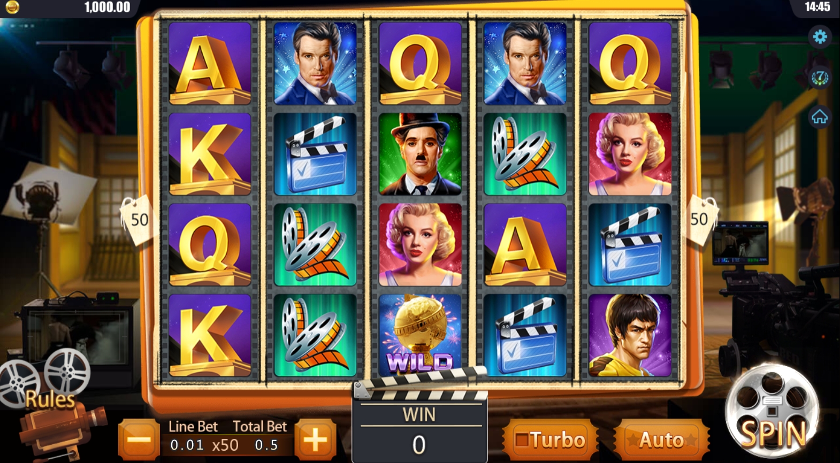Decrease line bet with minus button
This screenshot has width=840, height=463.
tap(139, 440)
